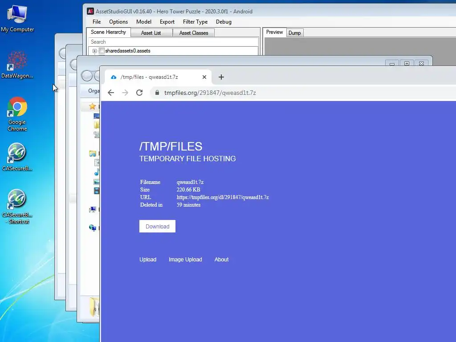Open the Upload link
The image size is (456, 342).
click(148, 260)
